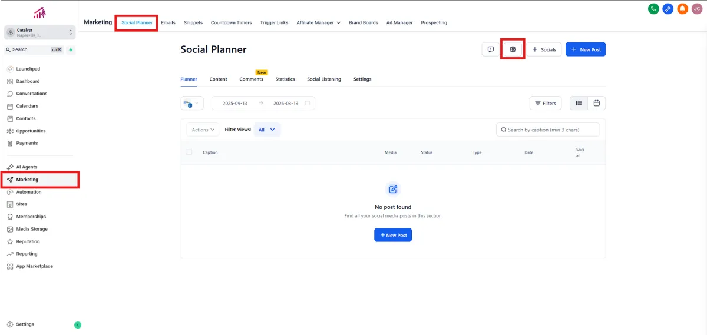Click the blue icon beside phone dialer
Screen dimensions: 707x335
668,9
